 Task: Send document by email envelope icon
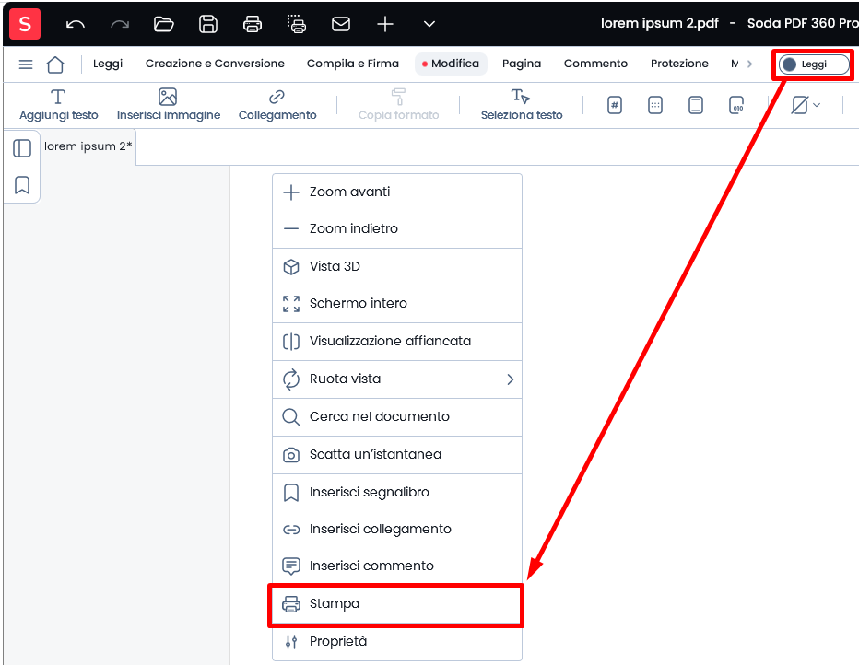[341, 24]
